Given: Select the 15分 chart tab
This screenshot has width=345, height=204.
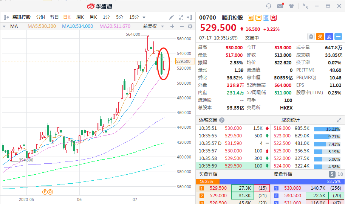Looking at the screenshot, I should pos(134,17).
